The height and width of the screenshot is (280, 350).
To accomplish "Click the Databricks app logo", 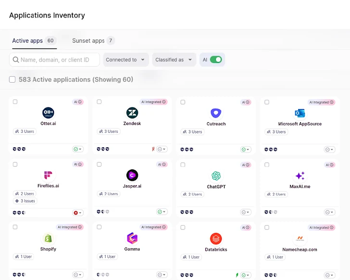I will (x=216, y=238).
